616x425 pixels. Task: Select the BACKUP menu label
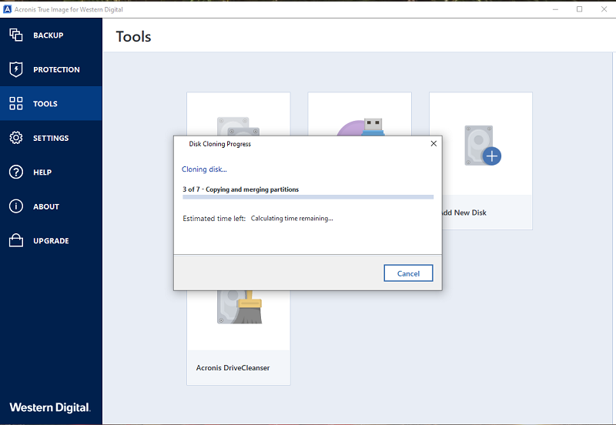[x=49, y=35]
